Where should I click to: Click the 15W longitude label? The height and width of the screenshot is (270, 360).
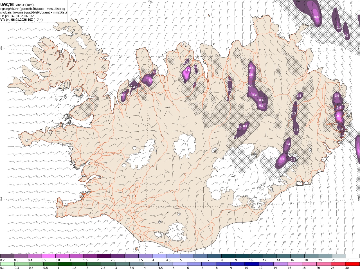pos(298,1)
